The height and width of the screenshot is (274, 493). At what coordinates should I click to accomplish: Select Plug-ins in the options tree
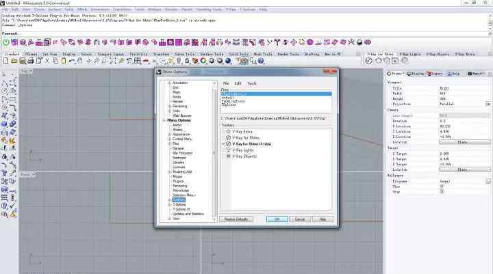[178, 181]
